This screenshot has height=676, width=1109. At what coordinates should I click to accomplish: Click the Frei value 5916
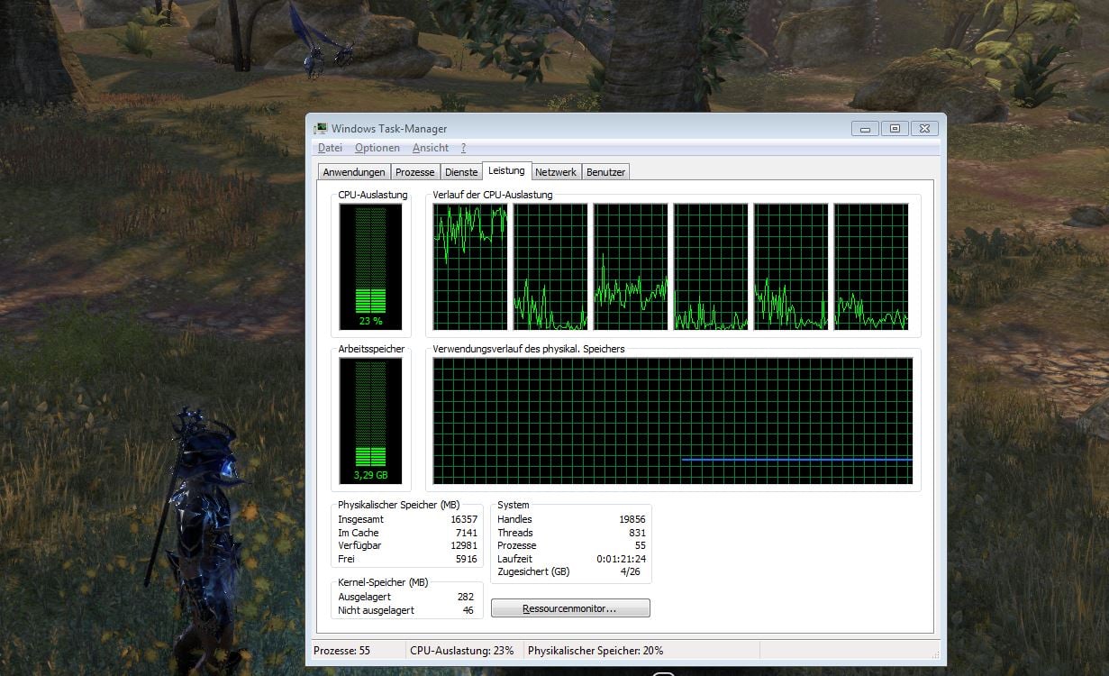coord(467,560)
